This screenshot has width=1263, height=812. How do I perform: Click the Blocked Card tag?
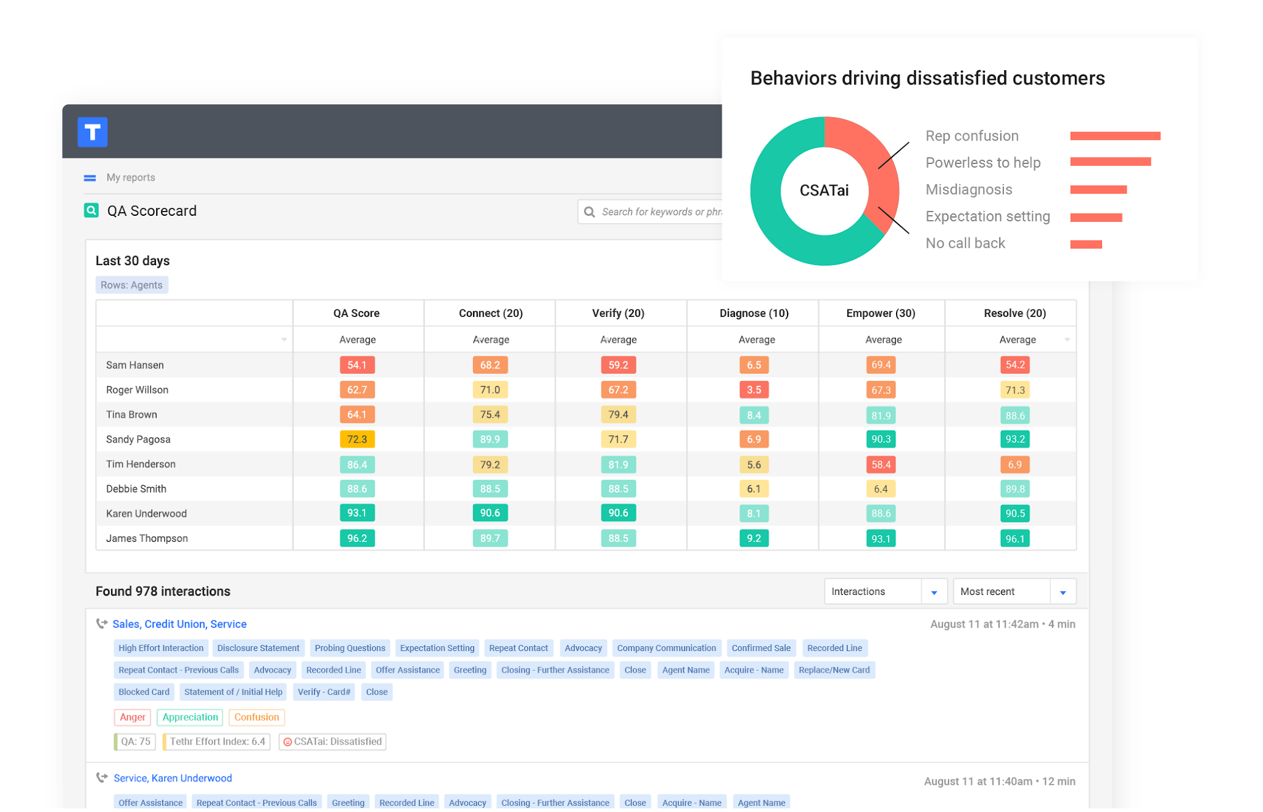coord(144,692)
